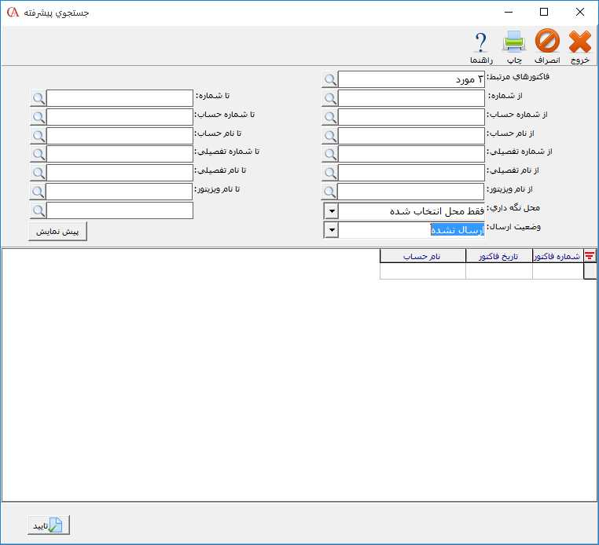Click magnifier next to فاکتورهای مرتبط field
Viewport: 599px width, 545px height.
330,79
